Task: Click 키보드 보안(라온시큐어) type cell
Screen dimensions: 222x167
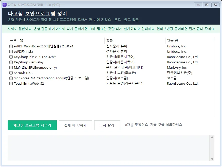Action: (124, 84)
